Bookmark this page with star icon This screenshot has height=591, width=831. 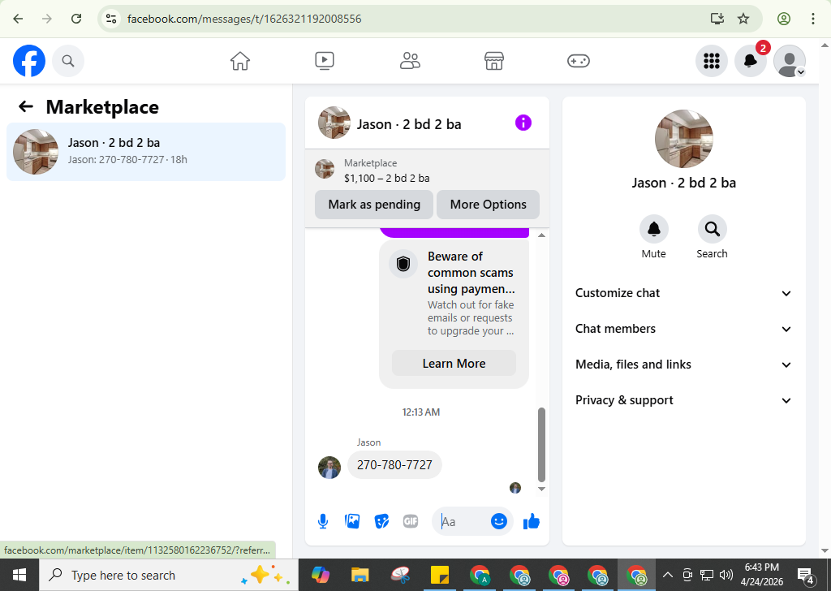coord(743,19)
